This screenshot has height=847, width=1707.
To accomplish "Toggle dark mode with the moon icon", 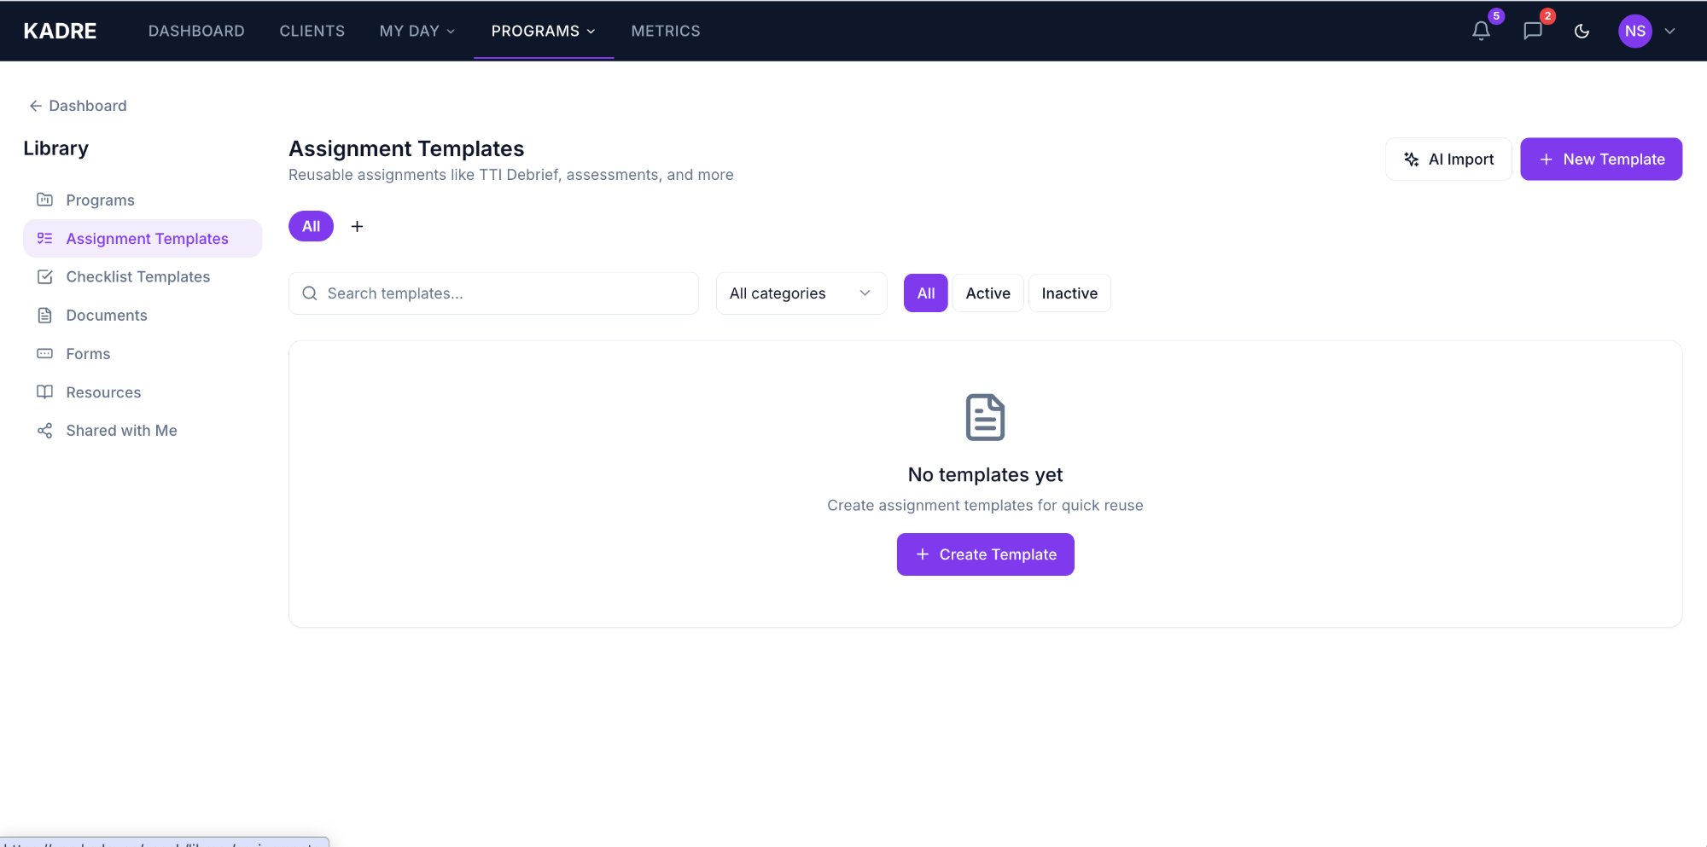I will (x=1582, y=31).
